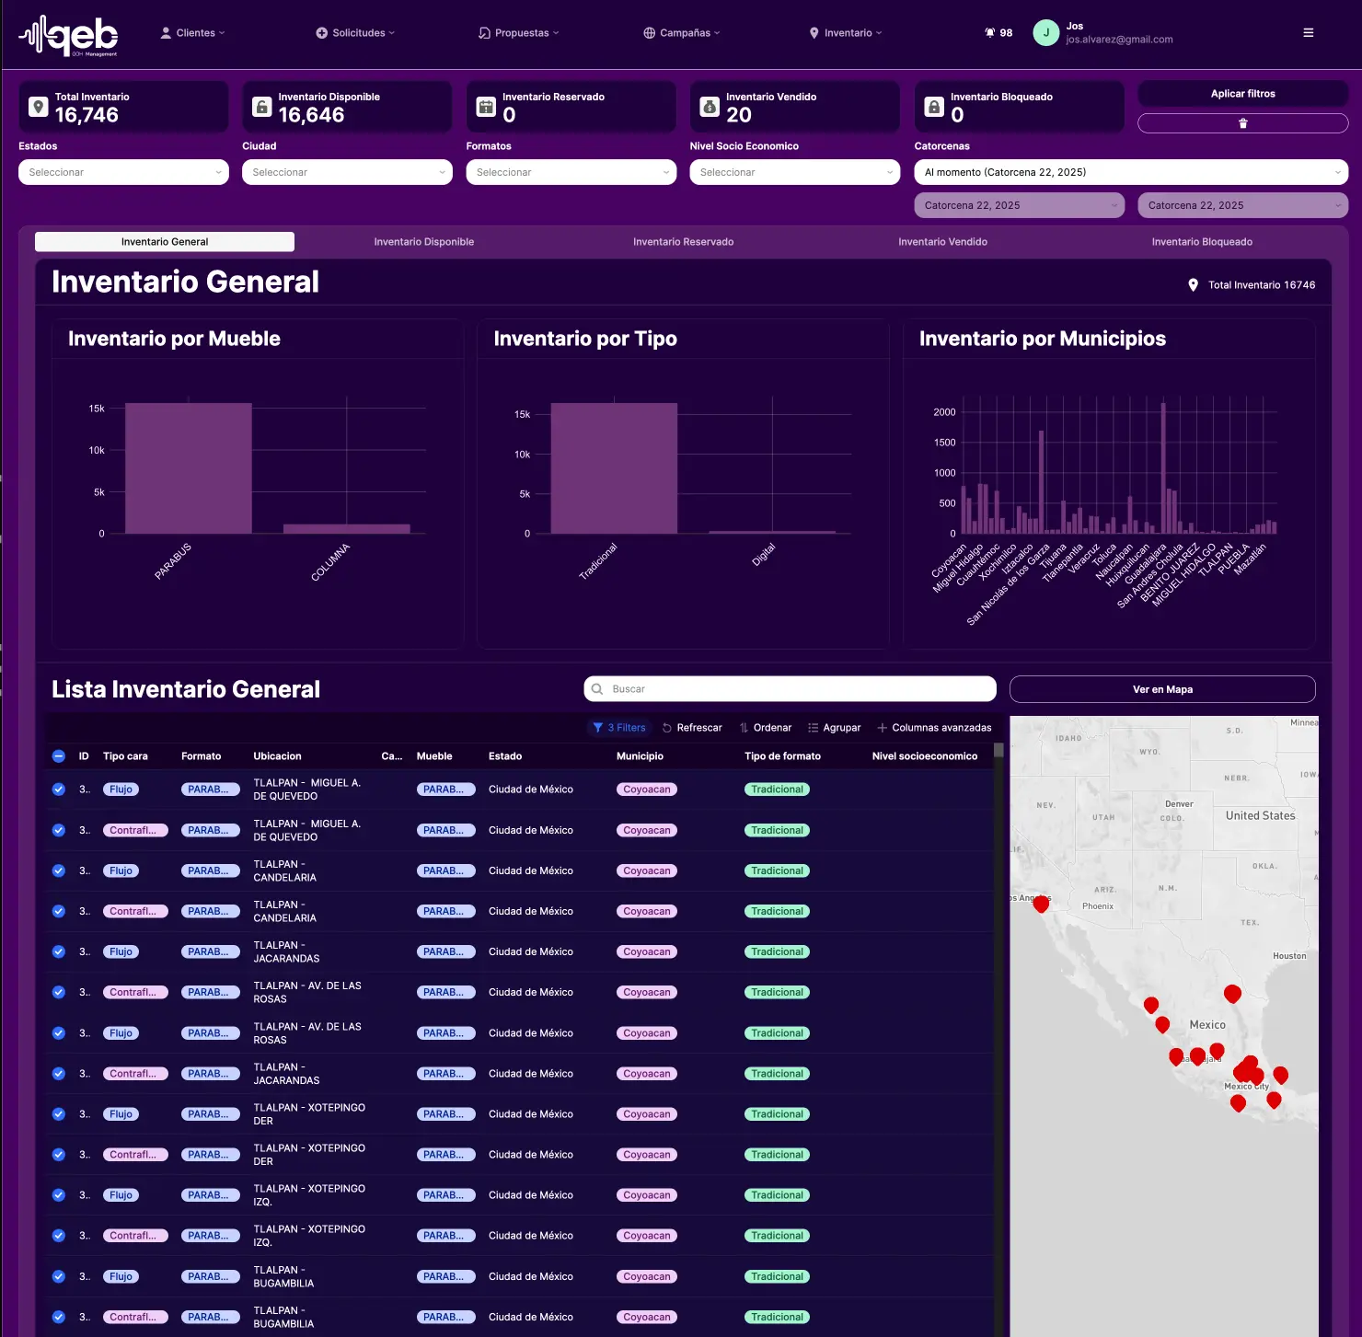The image size is (1362, 1337).
Task: Toggle the select-all checkbox in table header
Action: (x=59, y=756)
